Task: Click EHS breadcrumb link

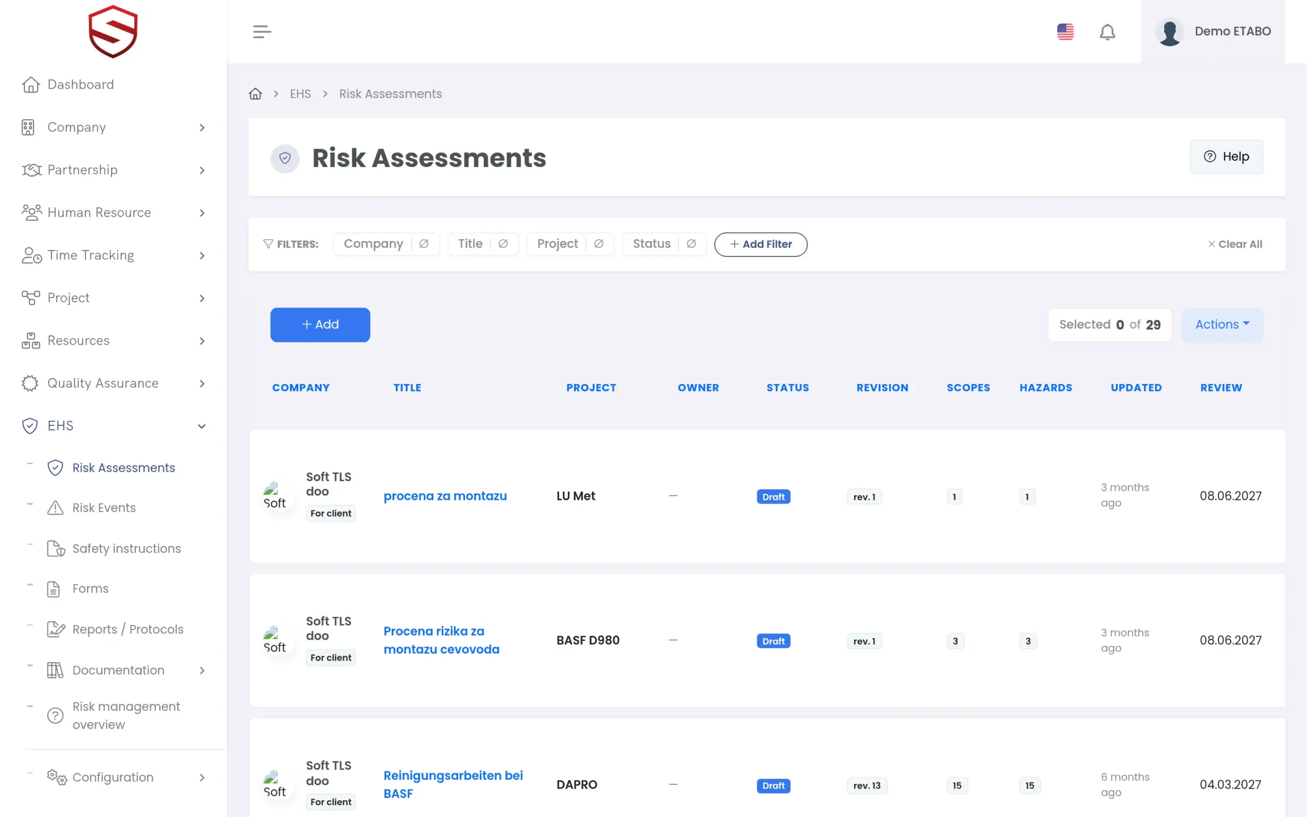Action: click(x=300, y=93)
